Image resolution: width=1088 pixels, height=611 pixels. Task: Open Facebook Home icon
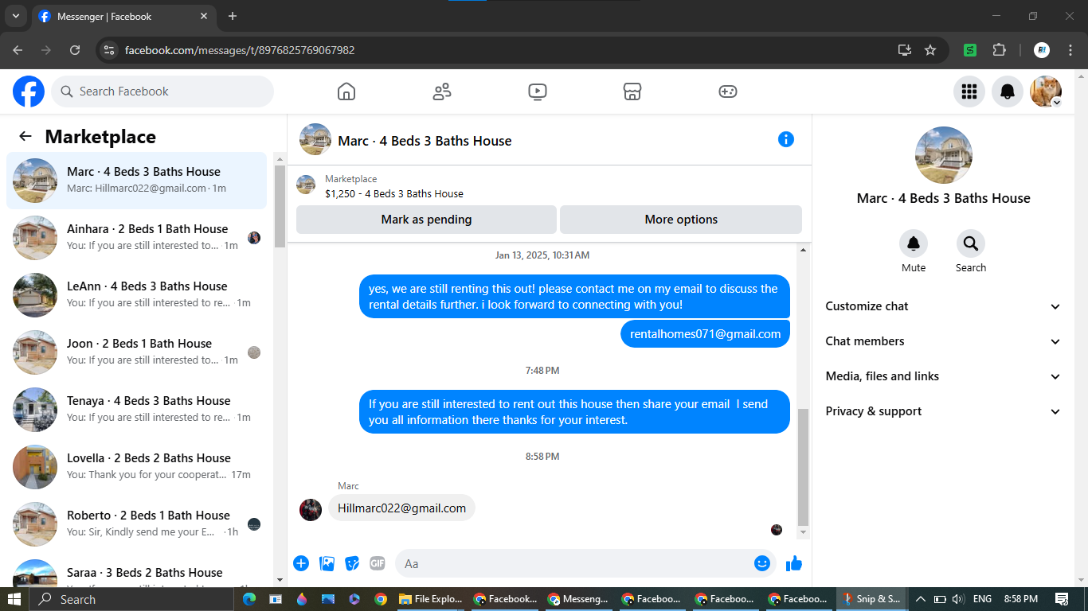click(x=346, y=91)
